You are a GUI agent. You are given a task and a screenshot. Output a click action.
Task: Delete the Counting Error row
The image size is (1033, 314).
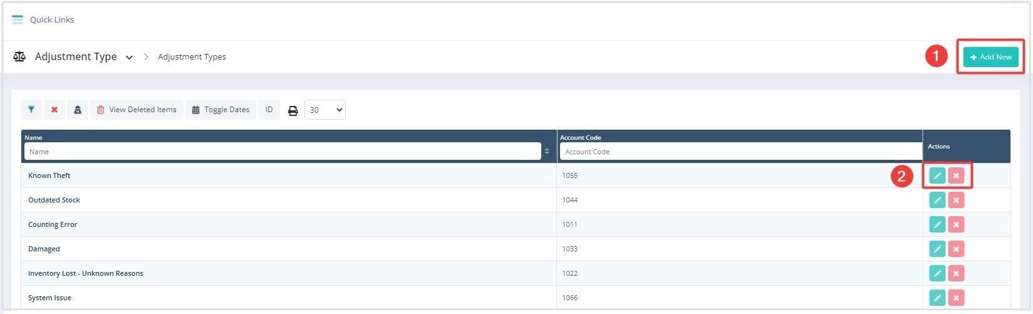(x=956, y=224)
